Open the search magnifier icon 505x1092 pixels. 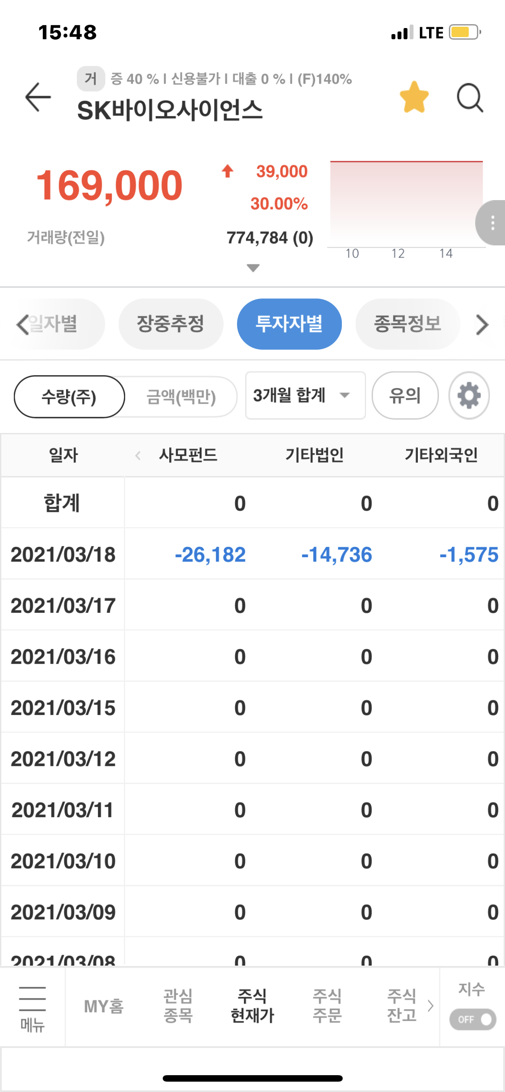click(470, 98)
